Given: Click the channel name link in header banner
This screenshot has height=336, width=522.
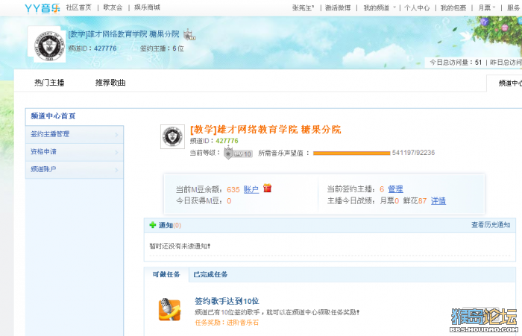Looking at the screenshot, I should 124,34.
